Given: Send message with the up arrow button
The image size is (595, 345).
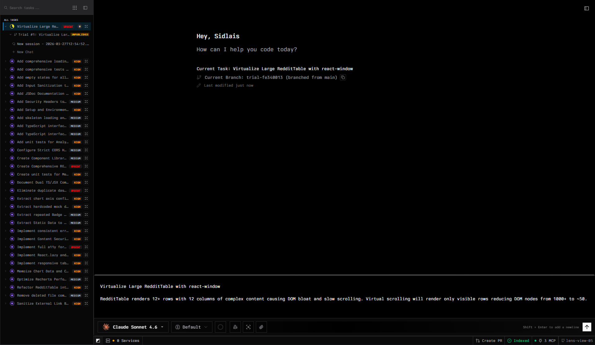Looking at the screenshot, I should point(587,327).
